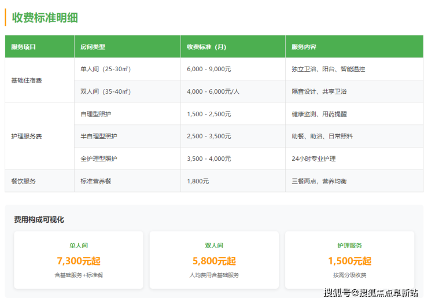Screen dimensions: 428x302
Task: Select the 双人间（35-40㎡） table cell
Action: coord(106,91)
